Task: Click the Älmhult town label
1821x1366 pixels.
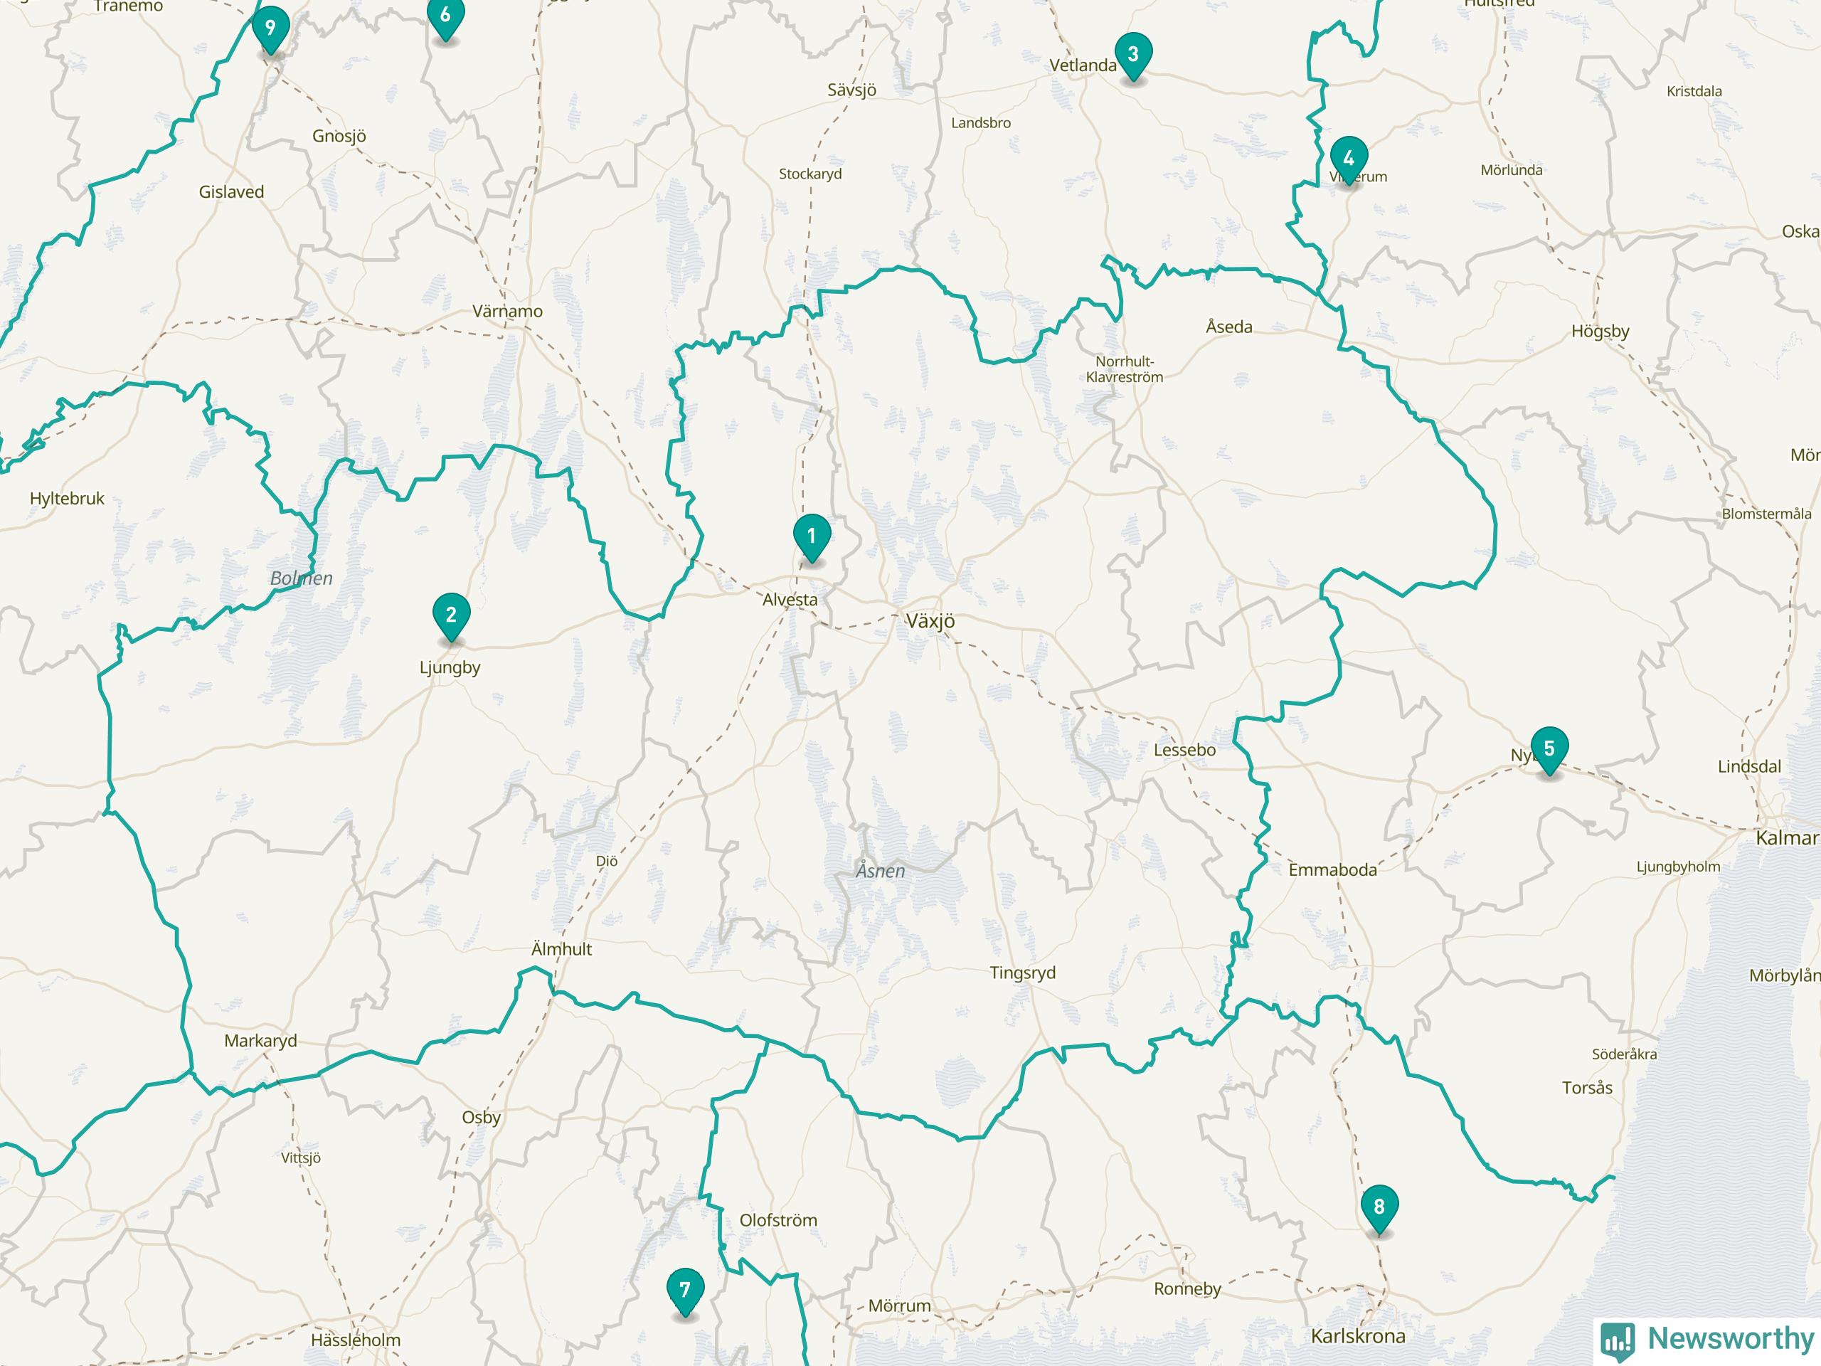Action: point(561,948)
